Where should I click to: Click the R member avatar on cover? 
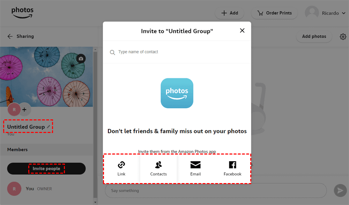[14, 109]
